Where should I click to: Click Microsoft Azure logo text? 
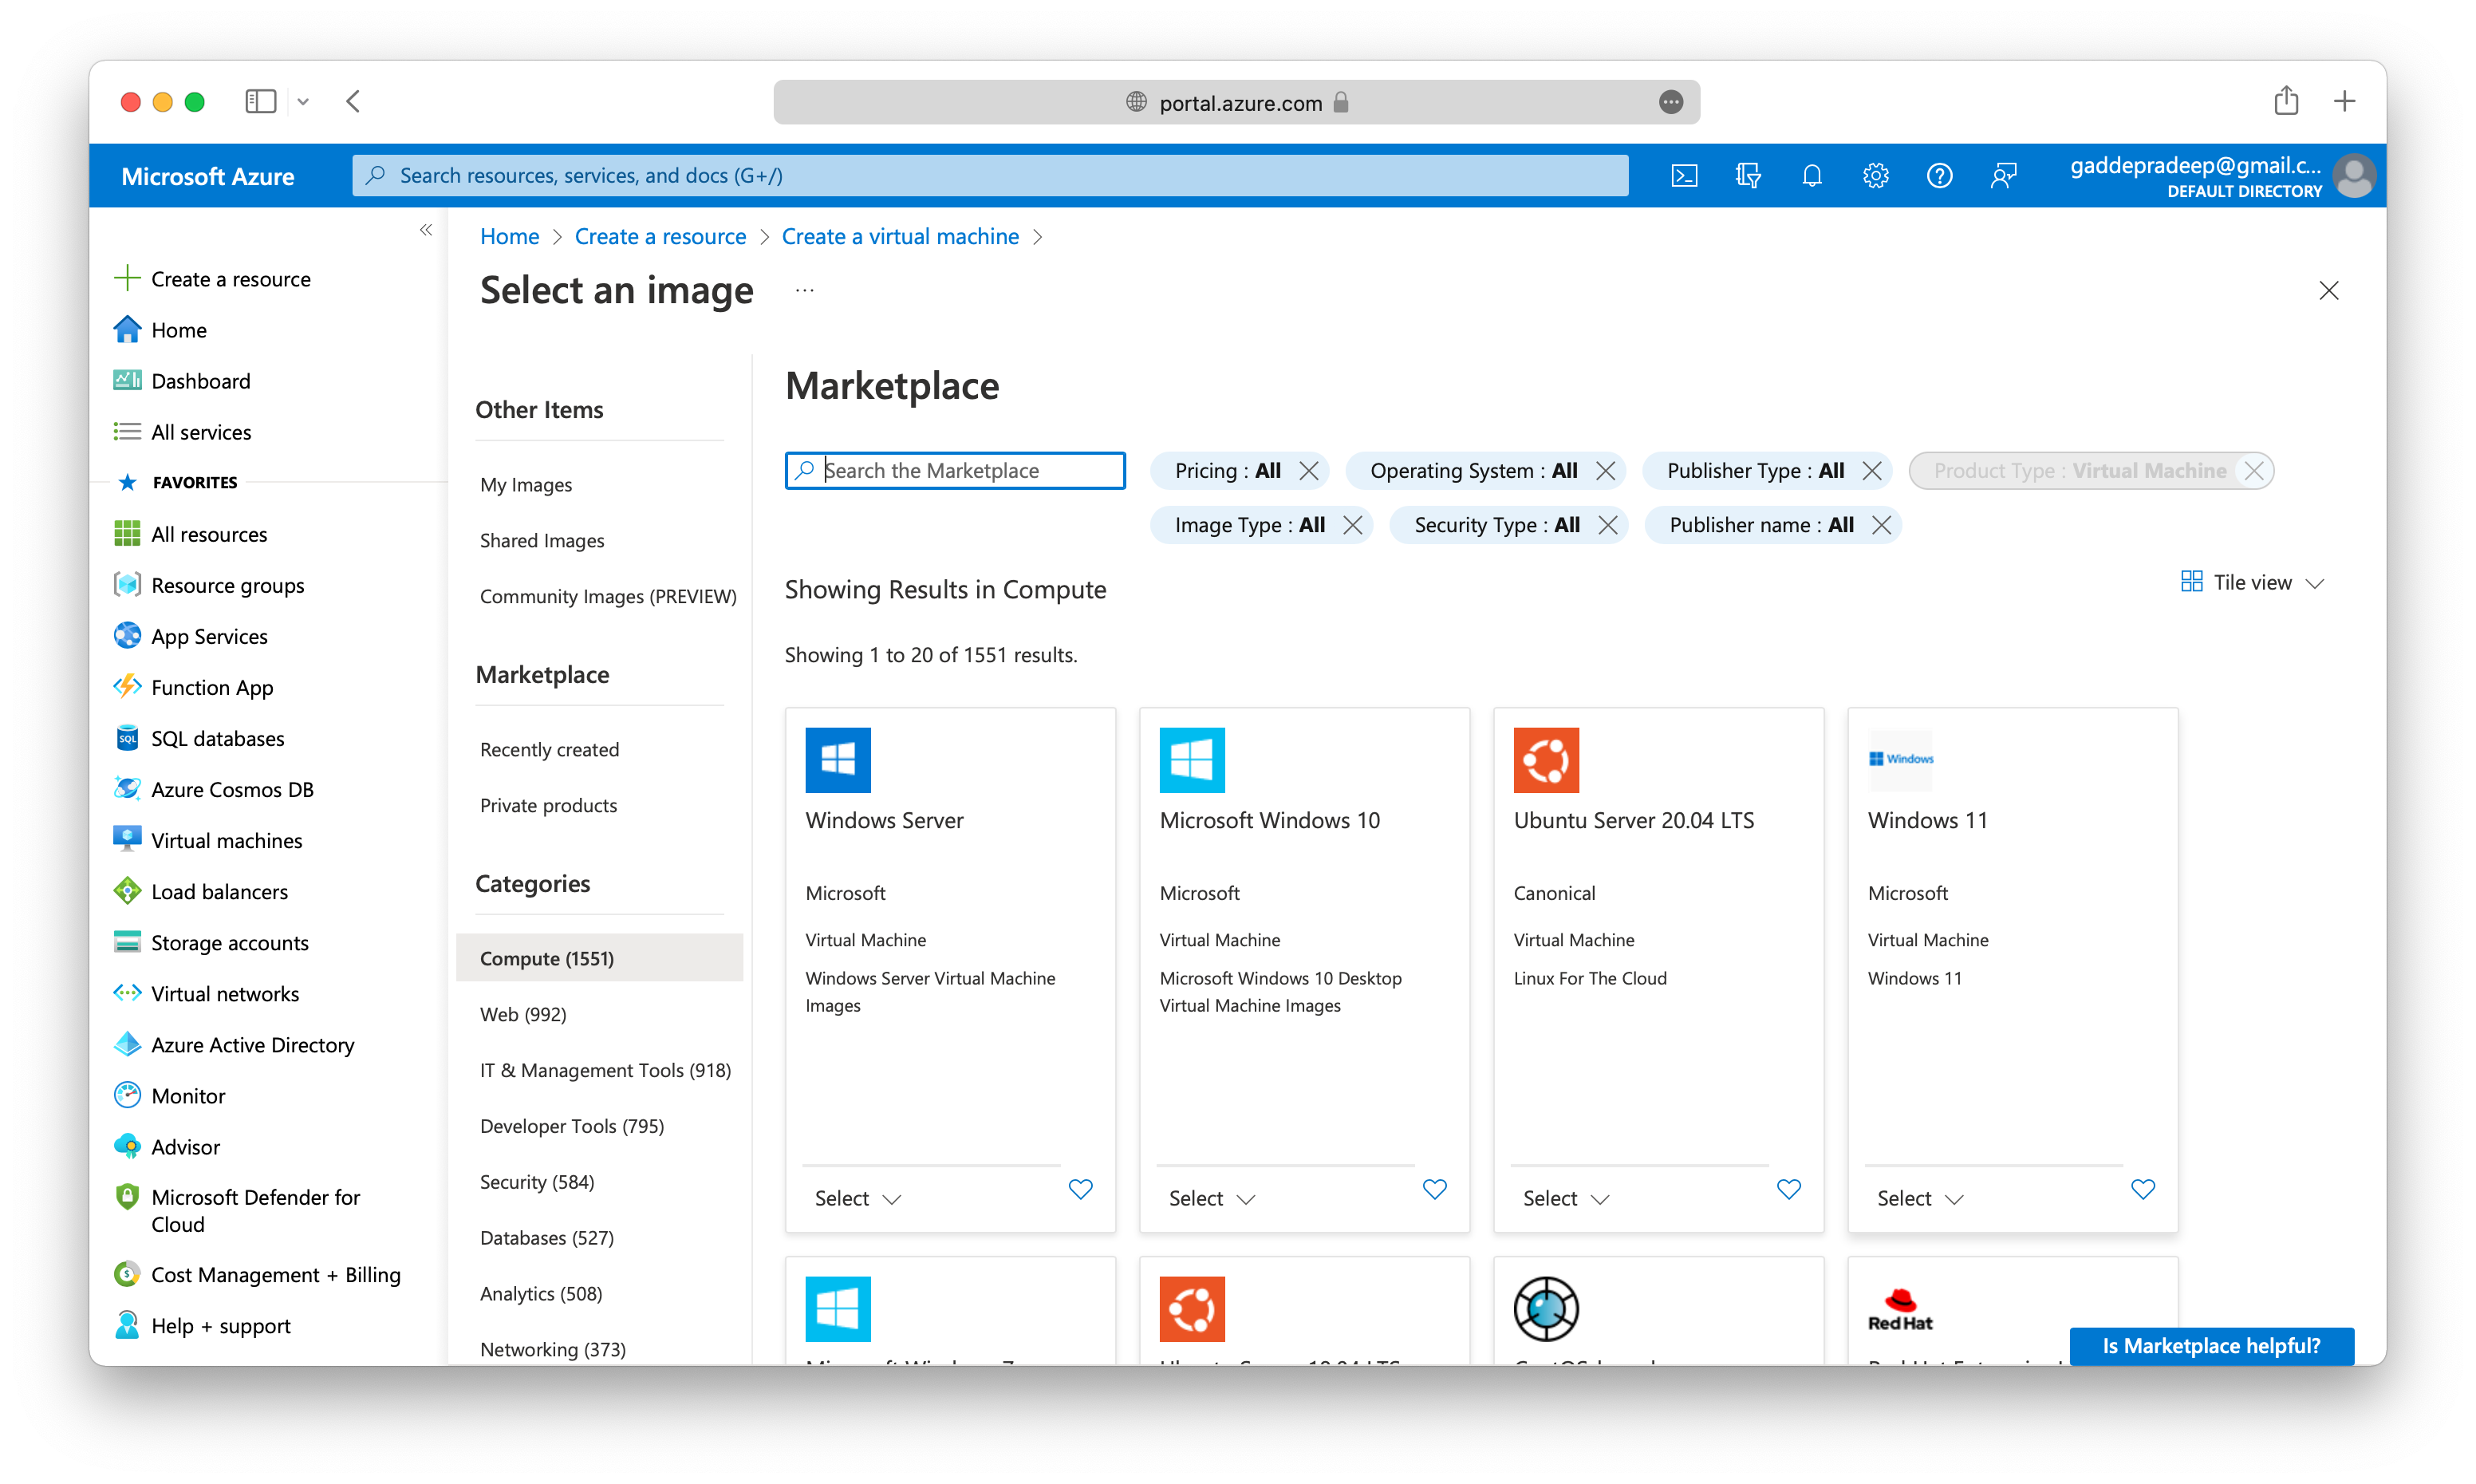click(207, 177)
